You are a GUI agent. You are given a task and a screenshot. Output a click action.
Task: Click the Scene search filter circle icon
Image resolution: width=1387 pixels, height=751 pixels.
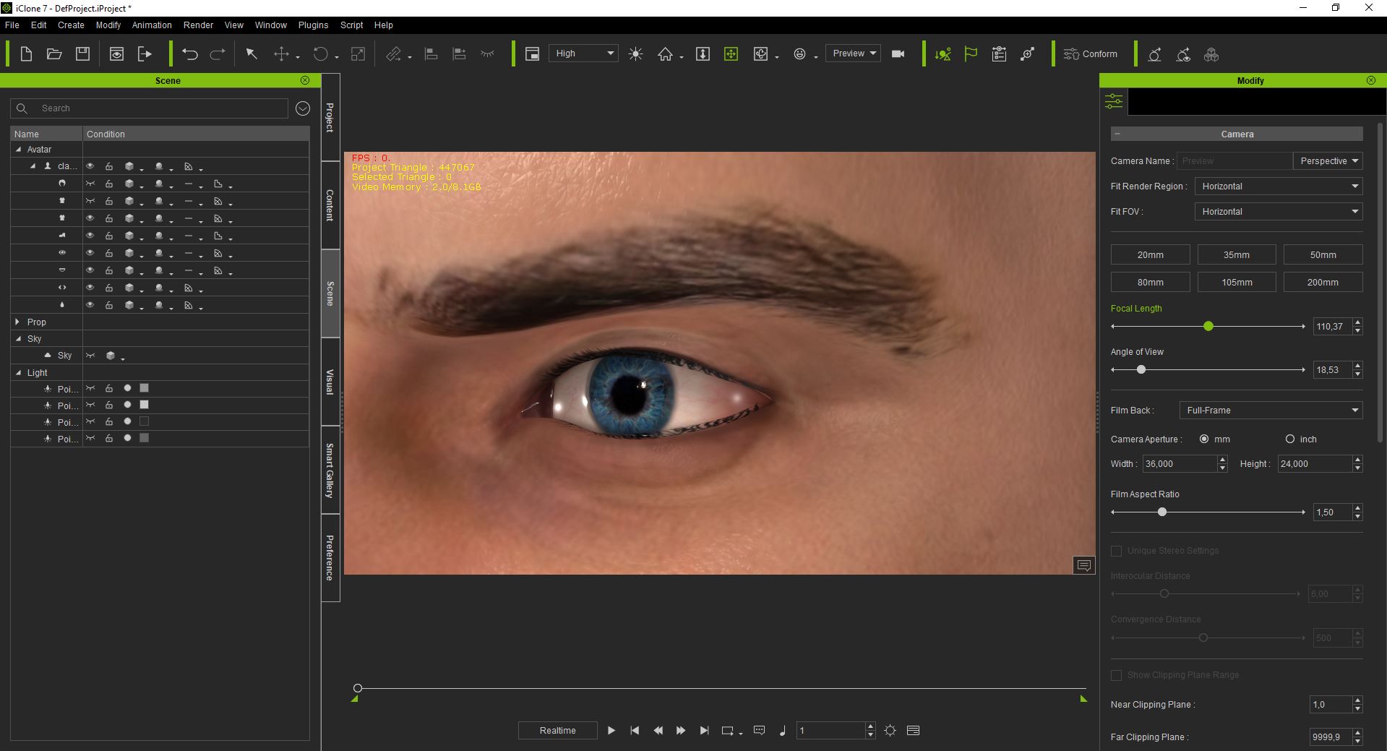[303, 108]
